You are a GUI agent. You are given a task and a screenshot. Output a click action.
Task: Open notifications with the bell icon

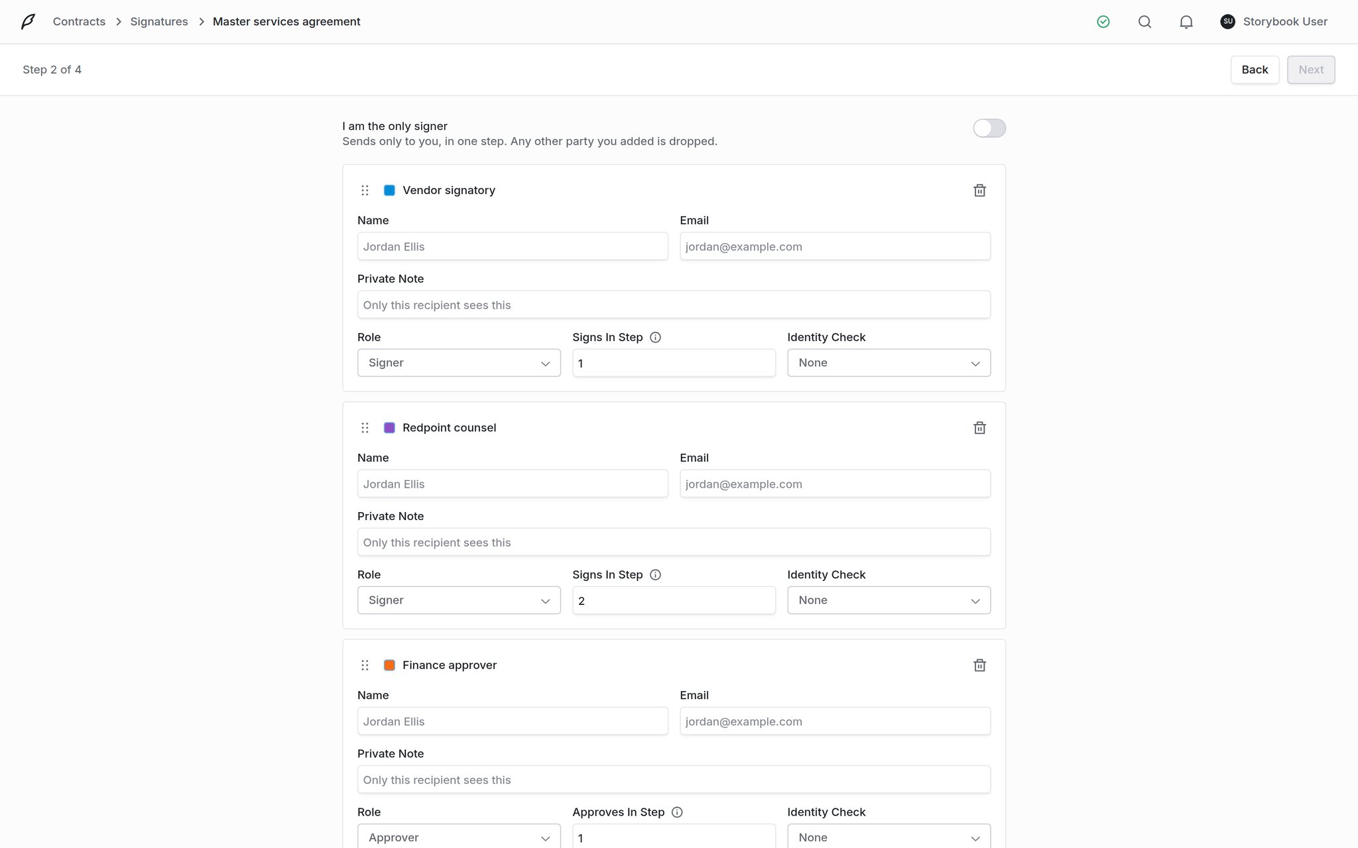tap(1186, 22)
